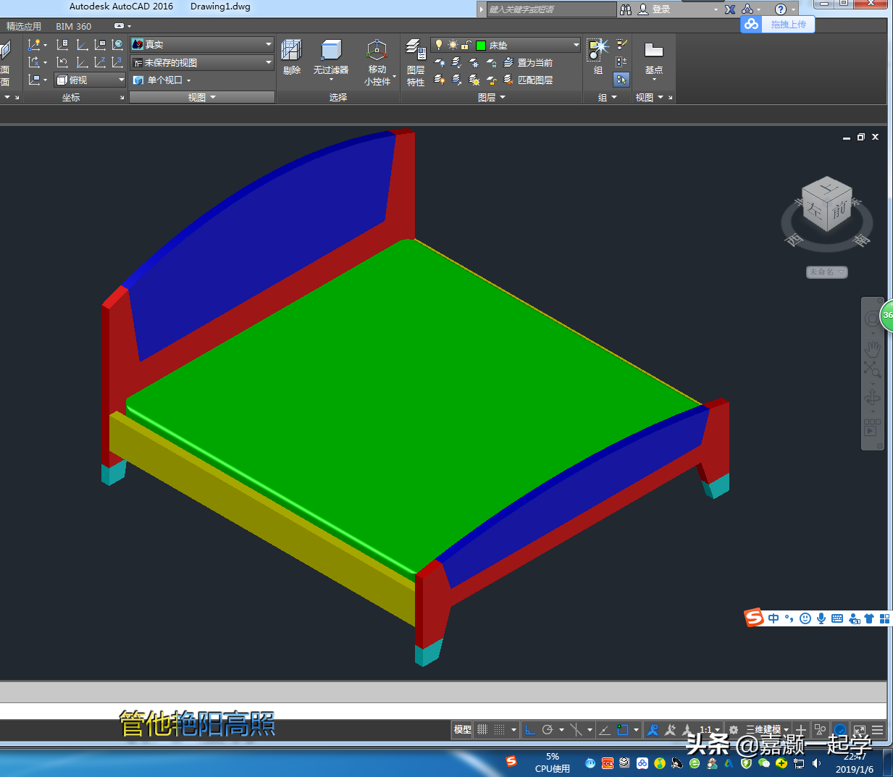This screenshot has height=777, width=893.
Task: Click the 登录 sign-in button
Action: (x=654, y=9)
